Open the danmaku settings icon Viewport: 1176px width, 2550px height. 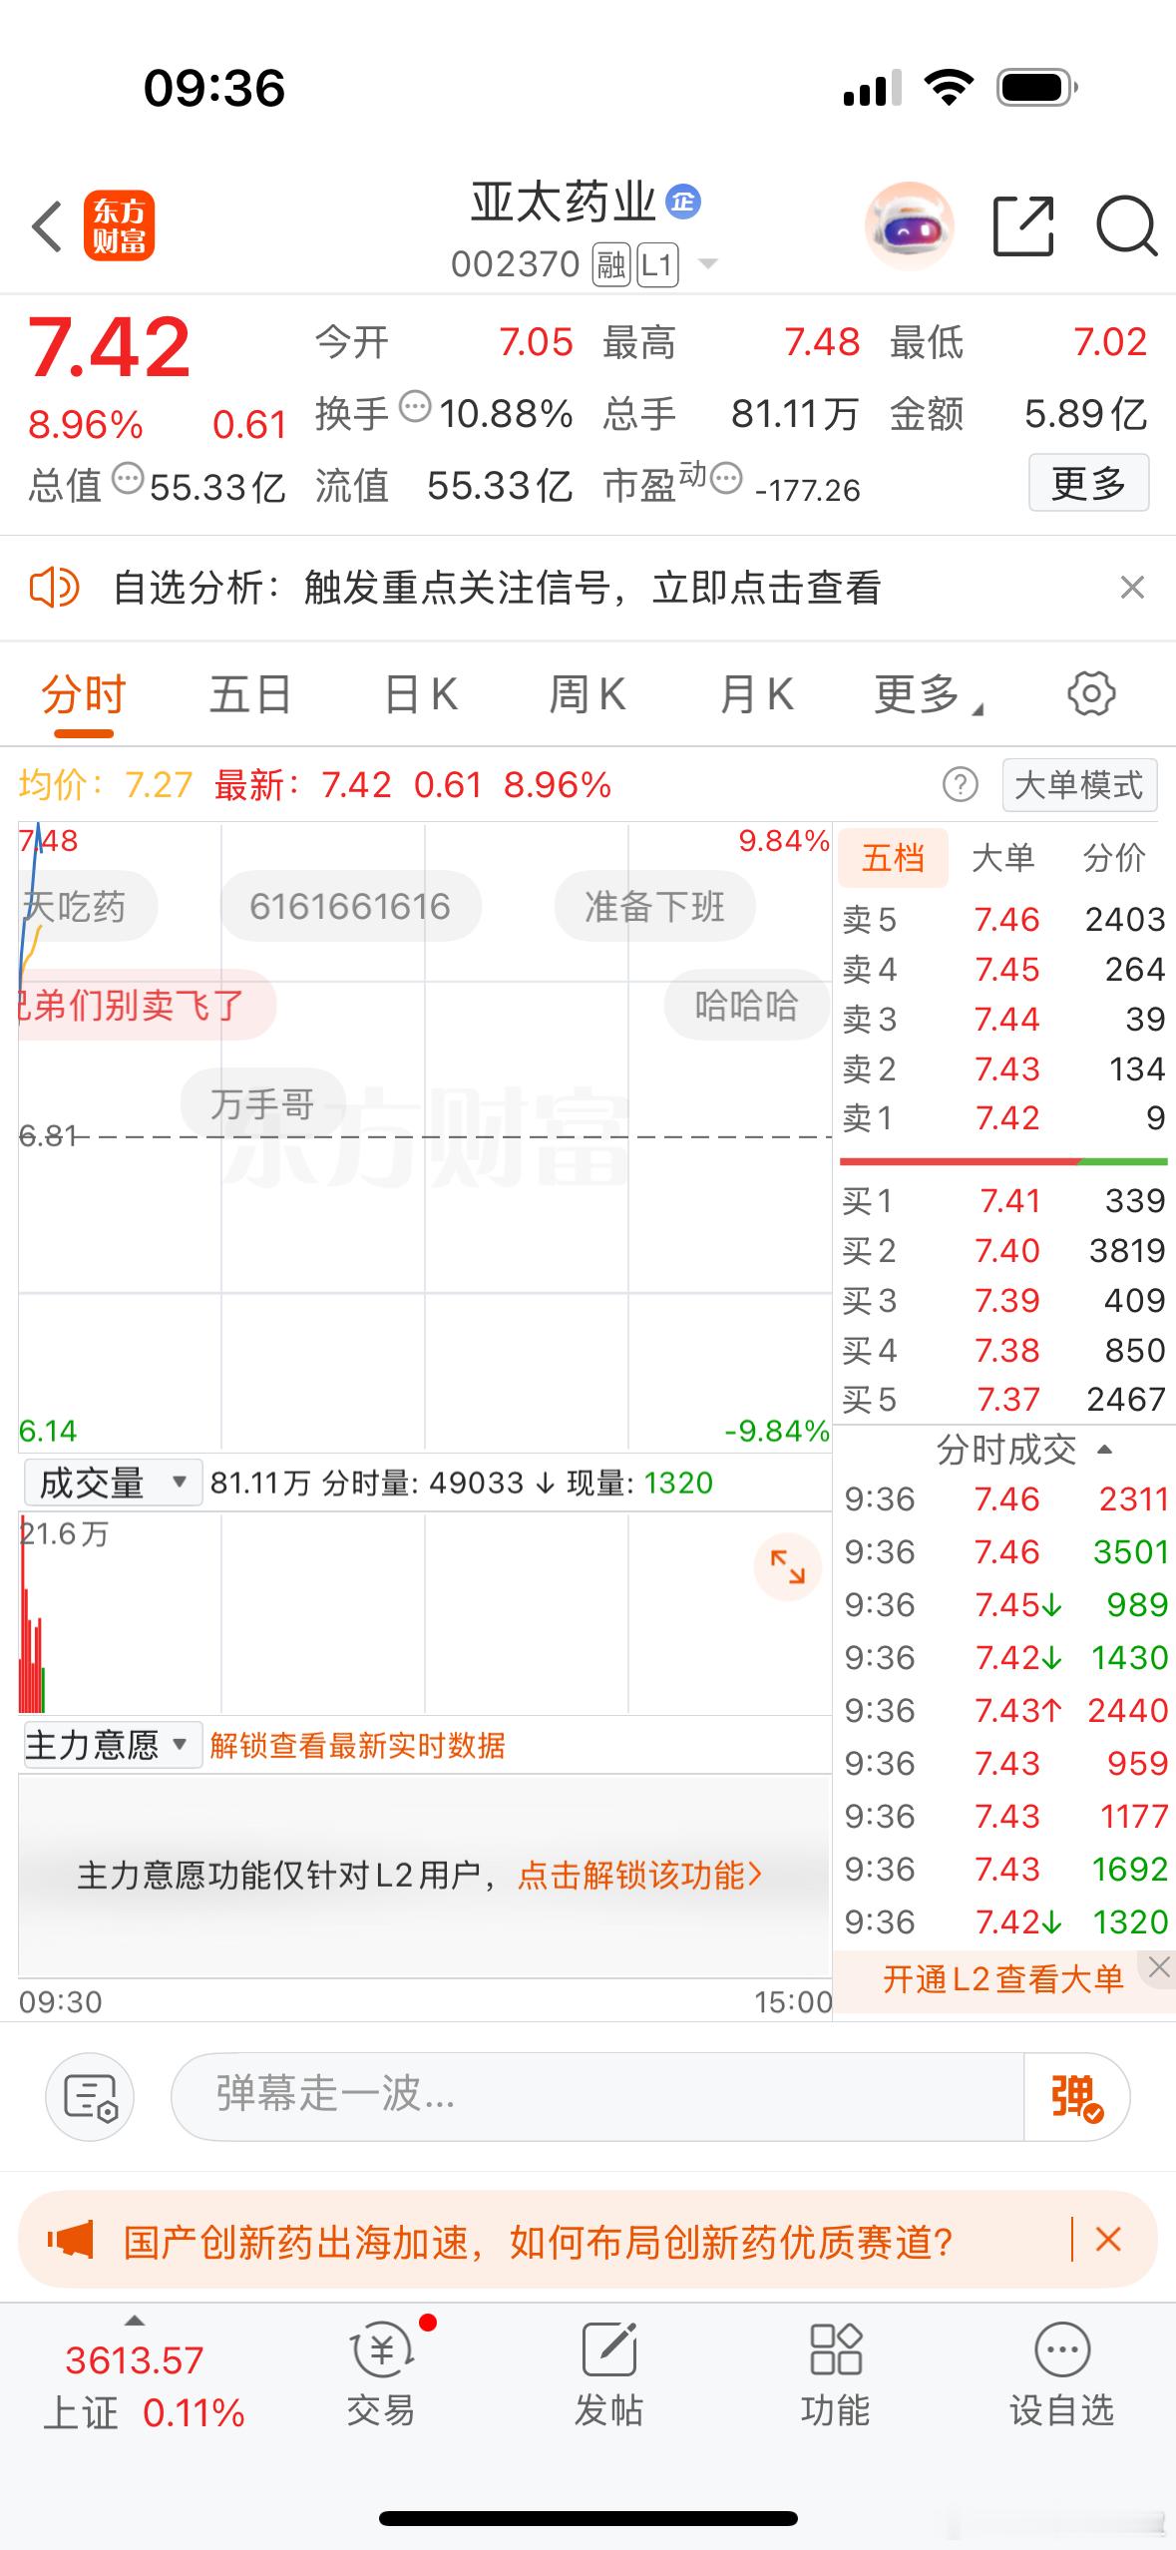[90, 2097]
